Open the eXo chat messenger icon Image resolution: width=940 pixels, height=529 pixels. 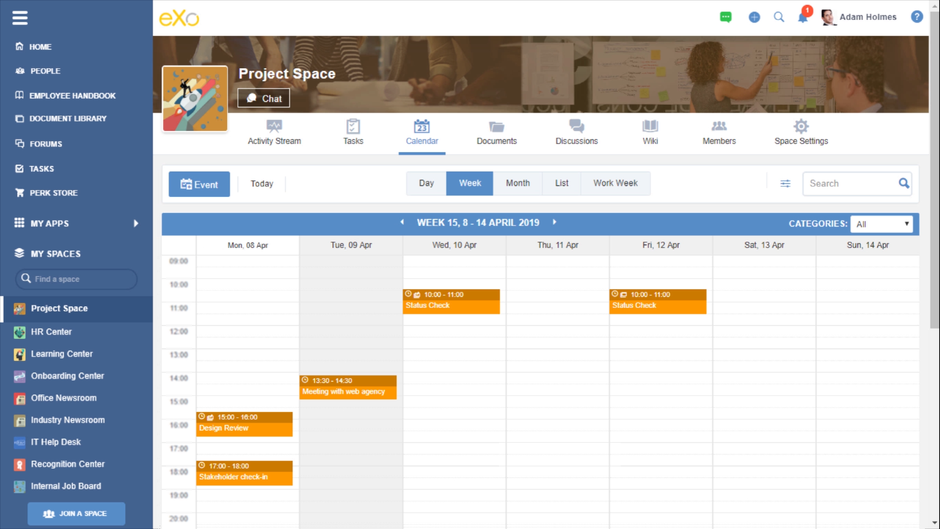coord(725,17)
